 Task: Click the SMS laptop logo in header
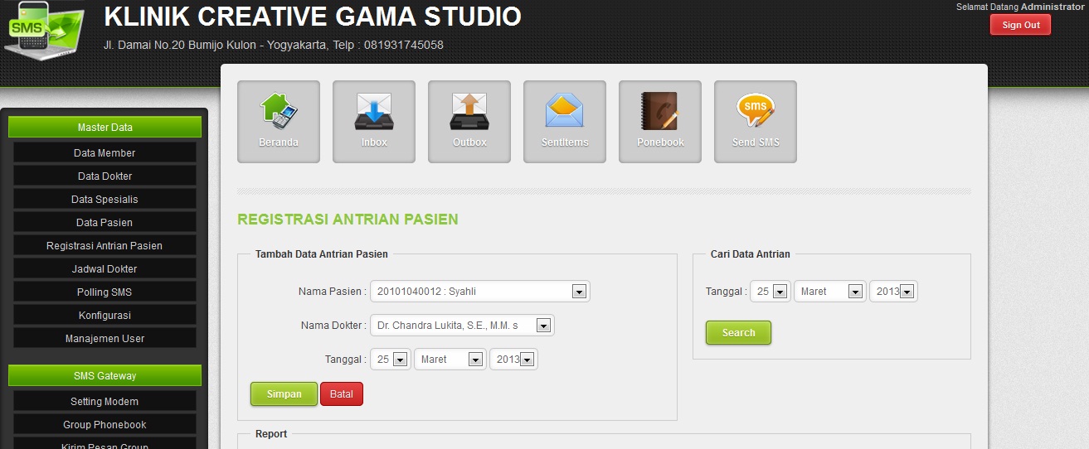[45, 31]
